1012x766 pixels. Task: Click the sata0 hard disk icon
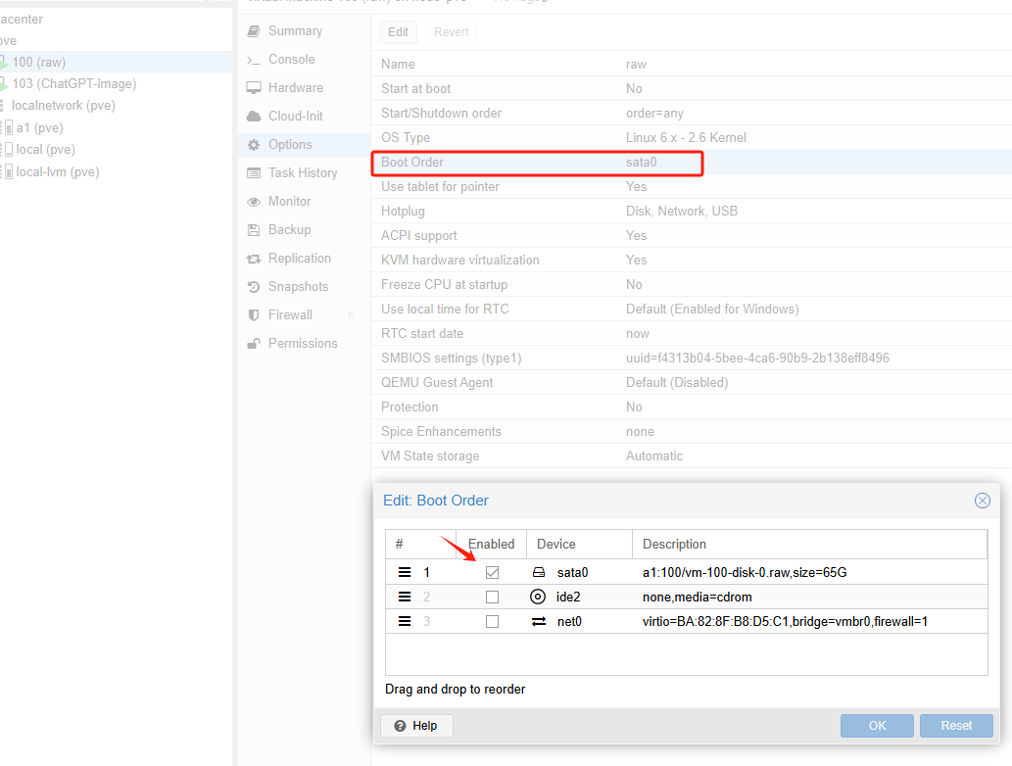pyautogui.click(x=538, y=572)
